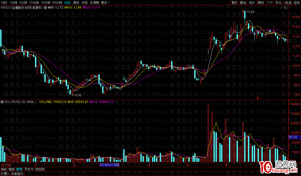Activate the 画线 drawing tool

click(261, 2)
